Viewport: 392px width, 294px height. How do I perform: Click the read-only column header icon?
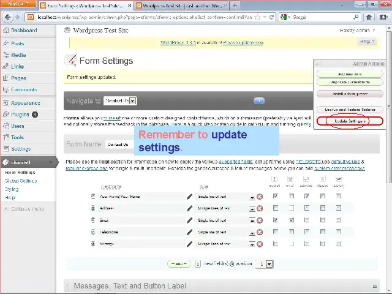point(339,179)
